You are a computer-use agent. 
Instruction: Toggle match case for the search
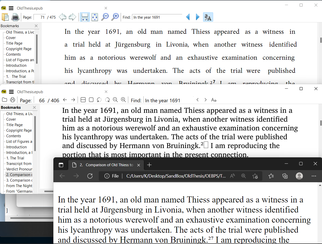(x=208, y=17)
